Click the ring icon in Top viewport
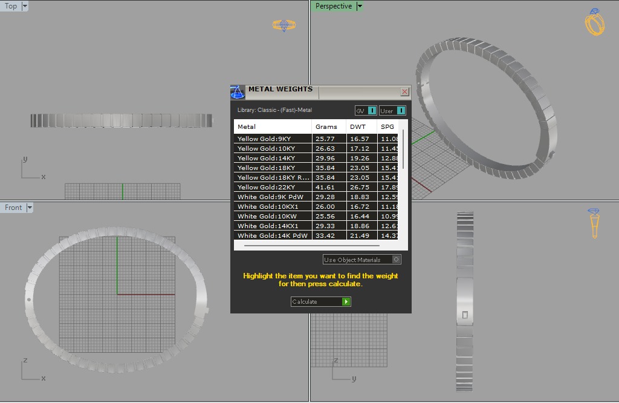 tap(284, 25)
